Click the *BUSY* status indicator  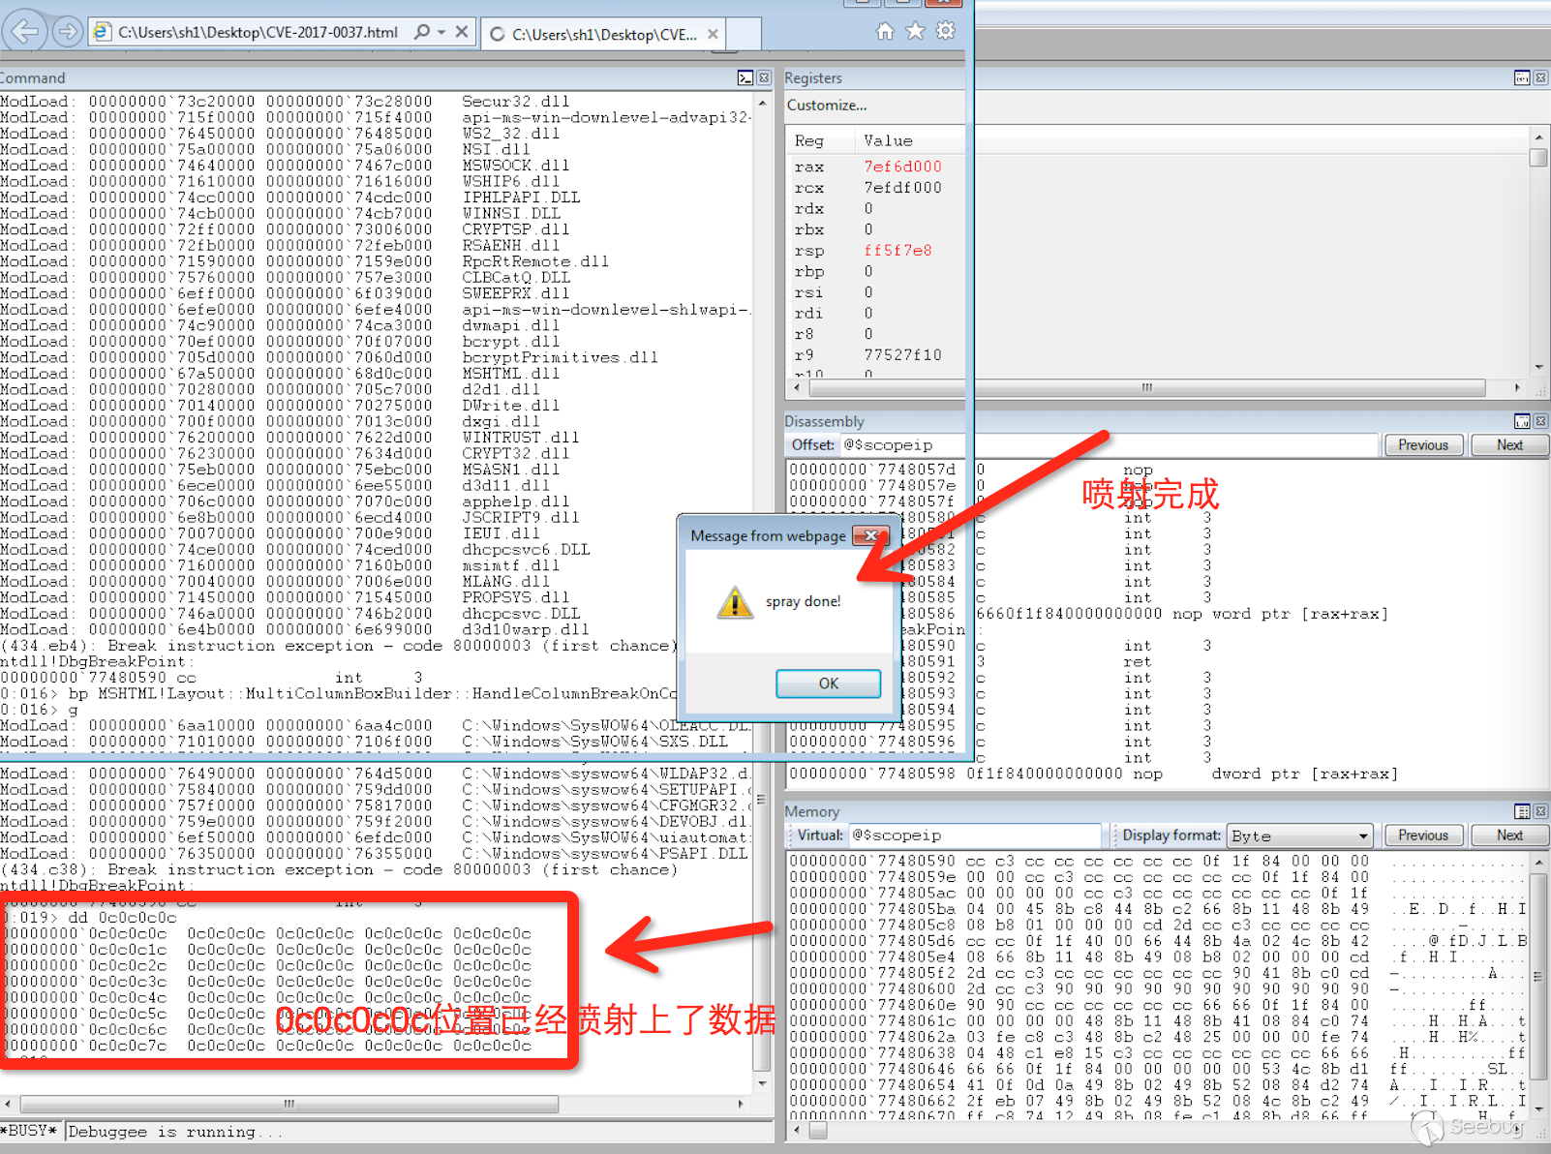tap(29, 1132)
